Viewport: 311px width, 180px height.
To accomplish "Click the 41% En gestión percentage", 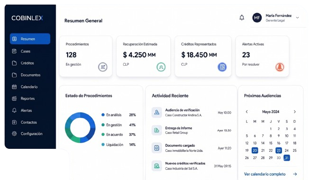I will coord(132,125).
